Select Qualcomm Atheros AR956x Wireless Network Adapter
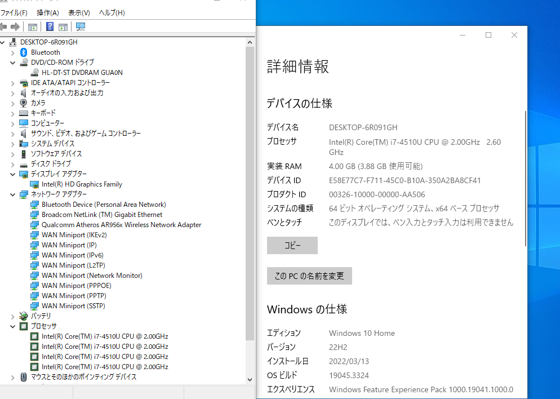Viewport: 560px width, 399px height. point(122,225)
